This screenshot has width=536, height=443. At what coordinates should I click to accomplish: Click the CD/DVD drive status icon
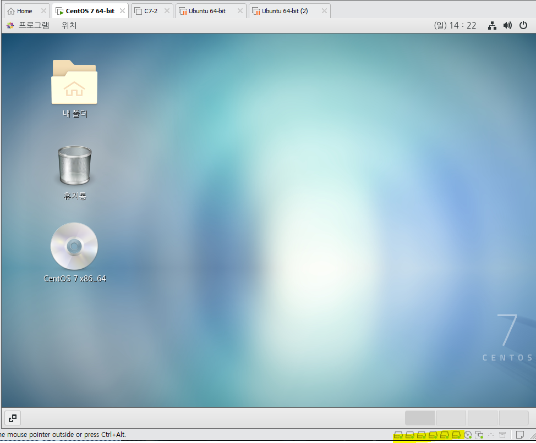468,435
